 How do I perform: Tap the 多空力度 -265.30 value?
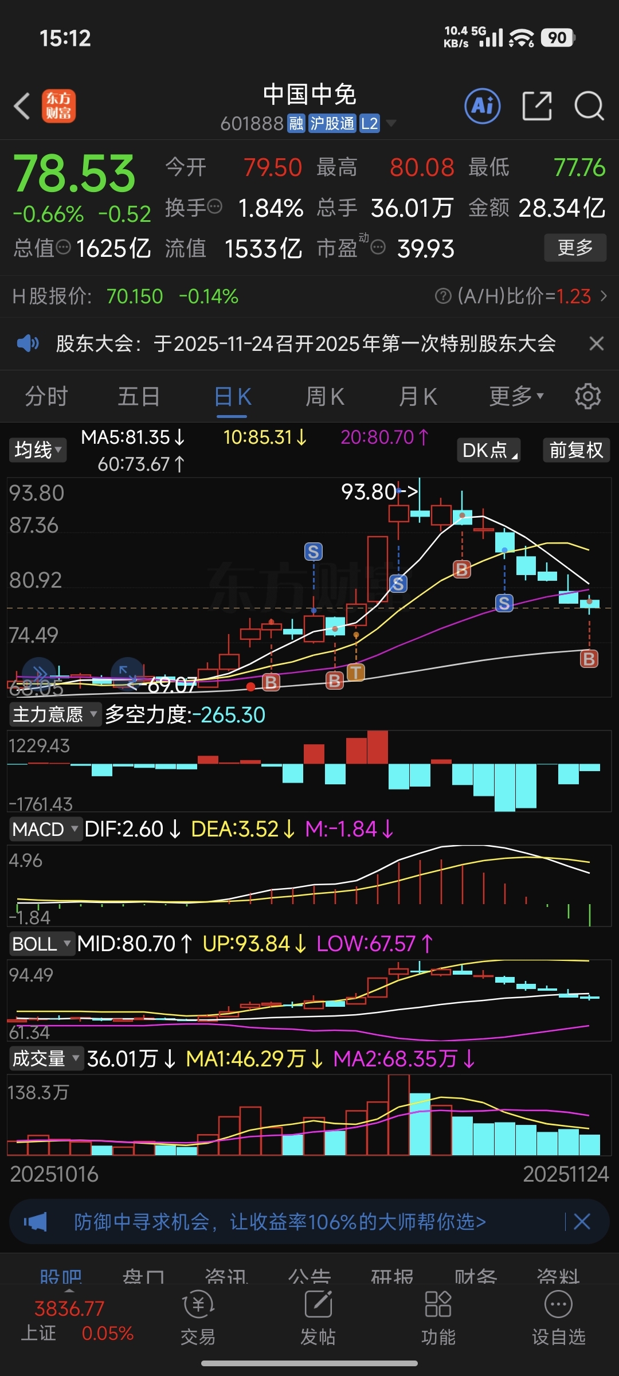point(185,714)
